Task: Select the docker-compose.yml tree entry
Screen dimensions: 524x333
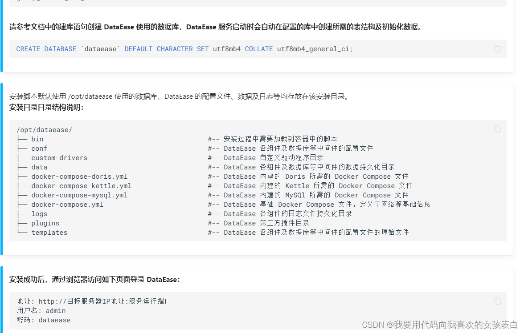Action: tap(67, 205)
